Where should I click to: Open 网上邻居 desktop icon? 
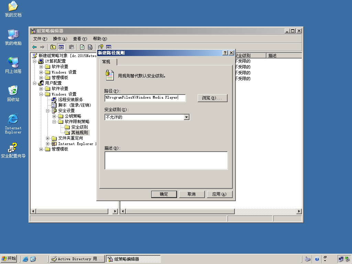pos(13,65)
